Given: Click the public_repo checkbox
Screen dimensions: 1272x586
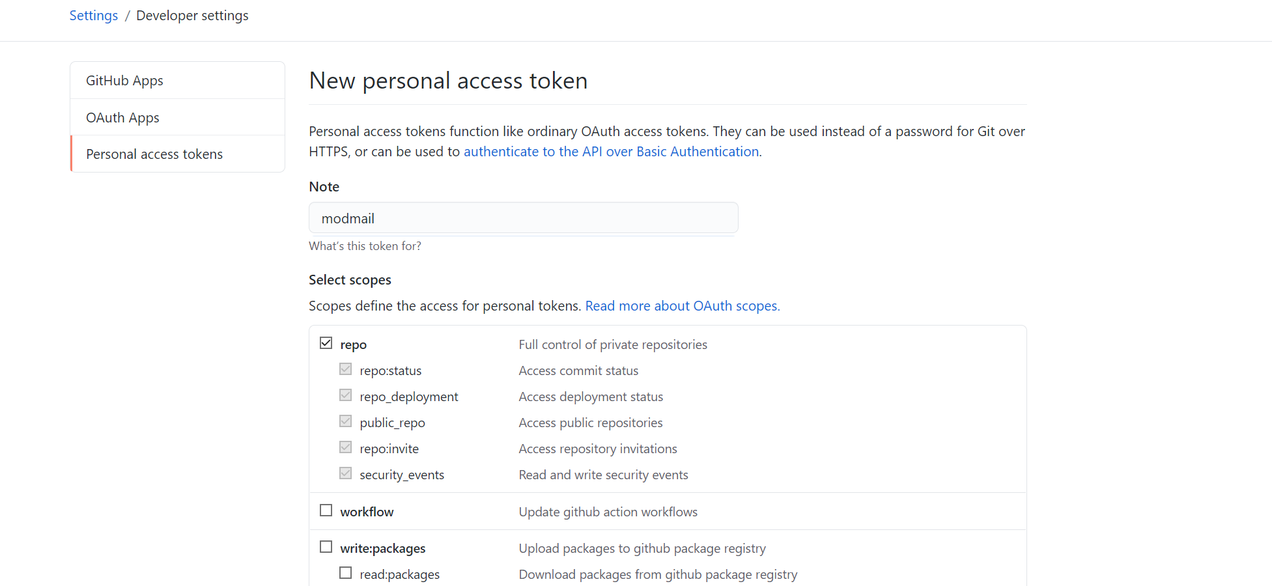Looking at the screenshot, I should [x=346, y=421].
